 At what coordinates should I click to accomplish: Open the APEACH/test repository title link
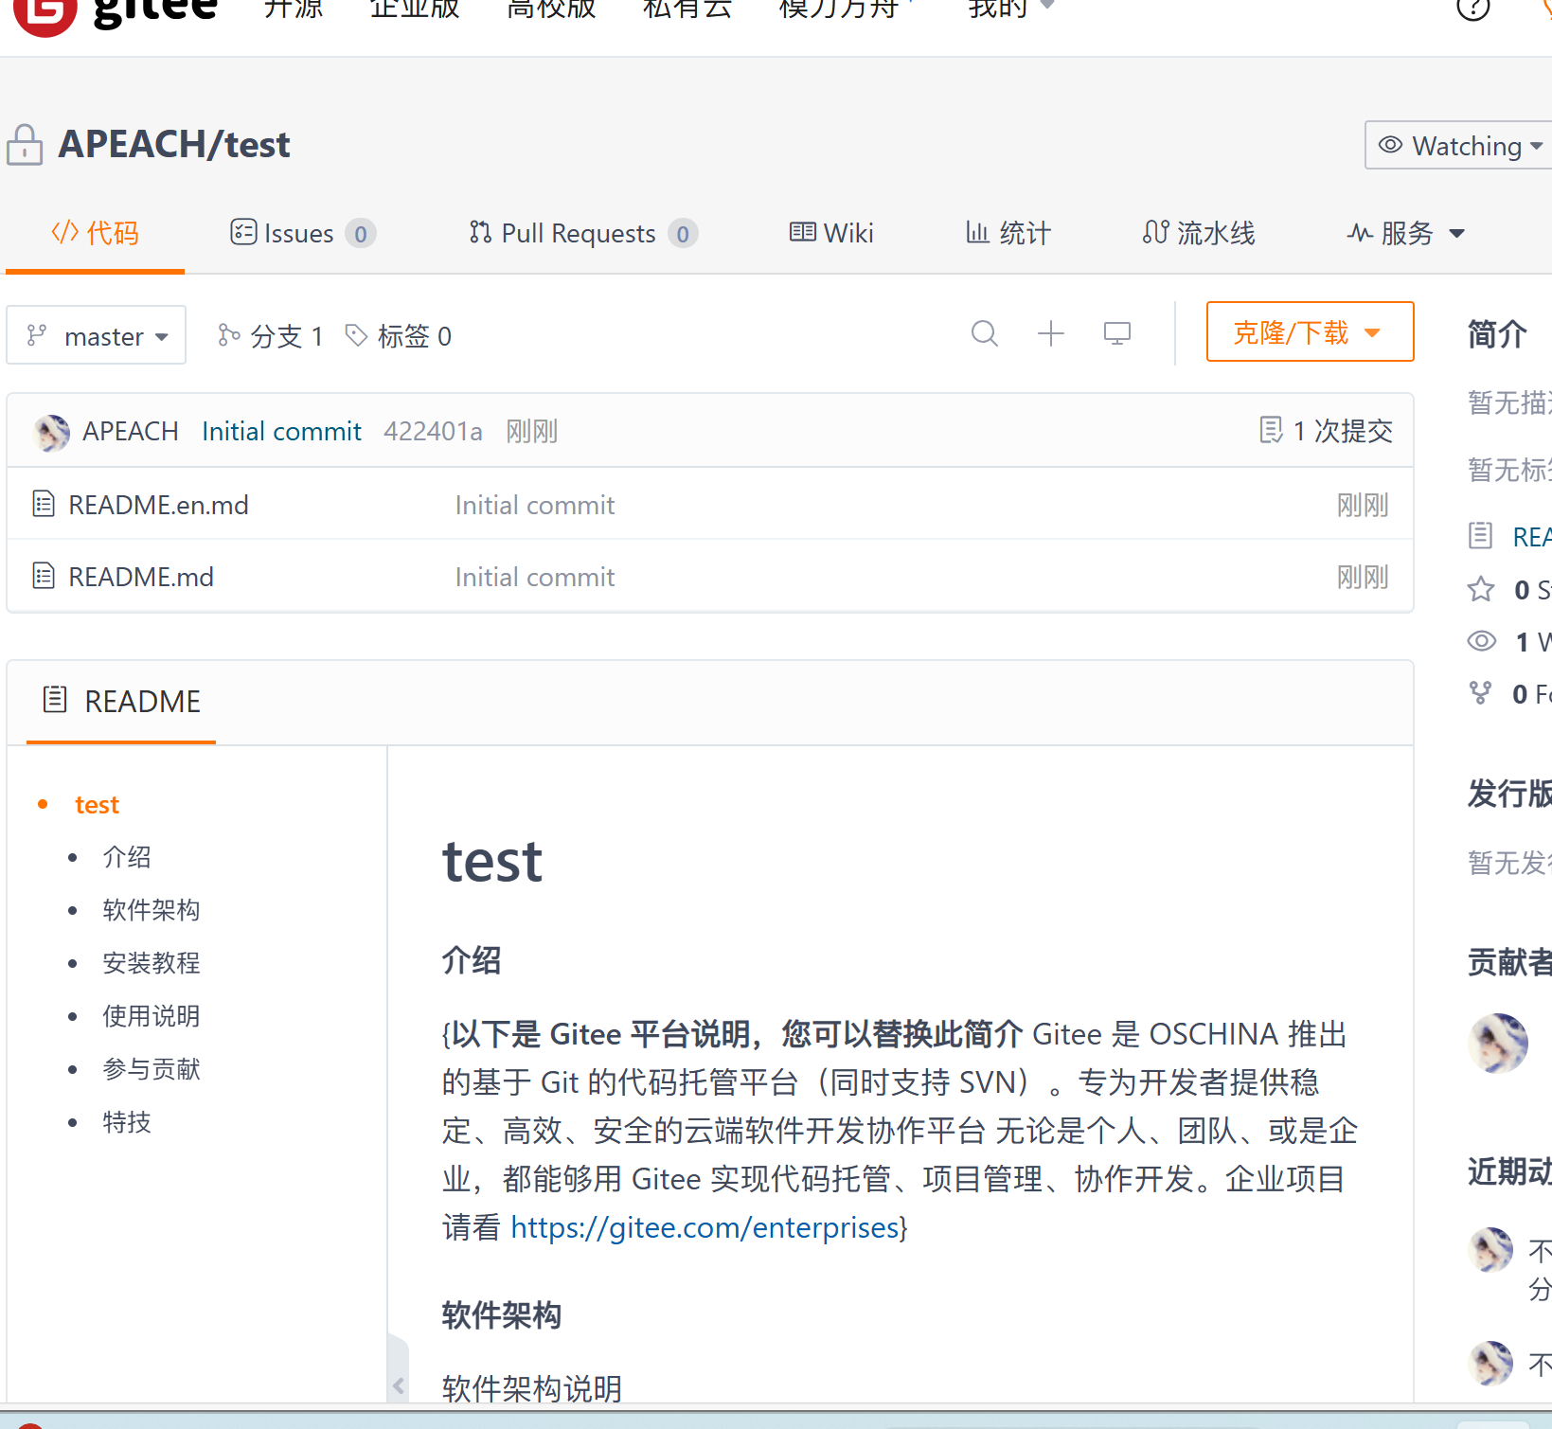[174, 144]
